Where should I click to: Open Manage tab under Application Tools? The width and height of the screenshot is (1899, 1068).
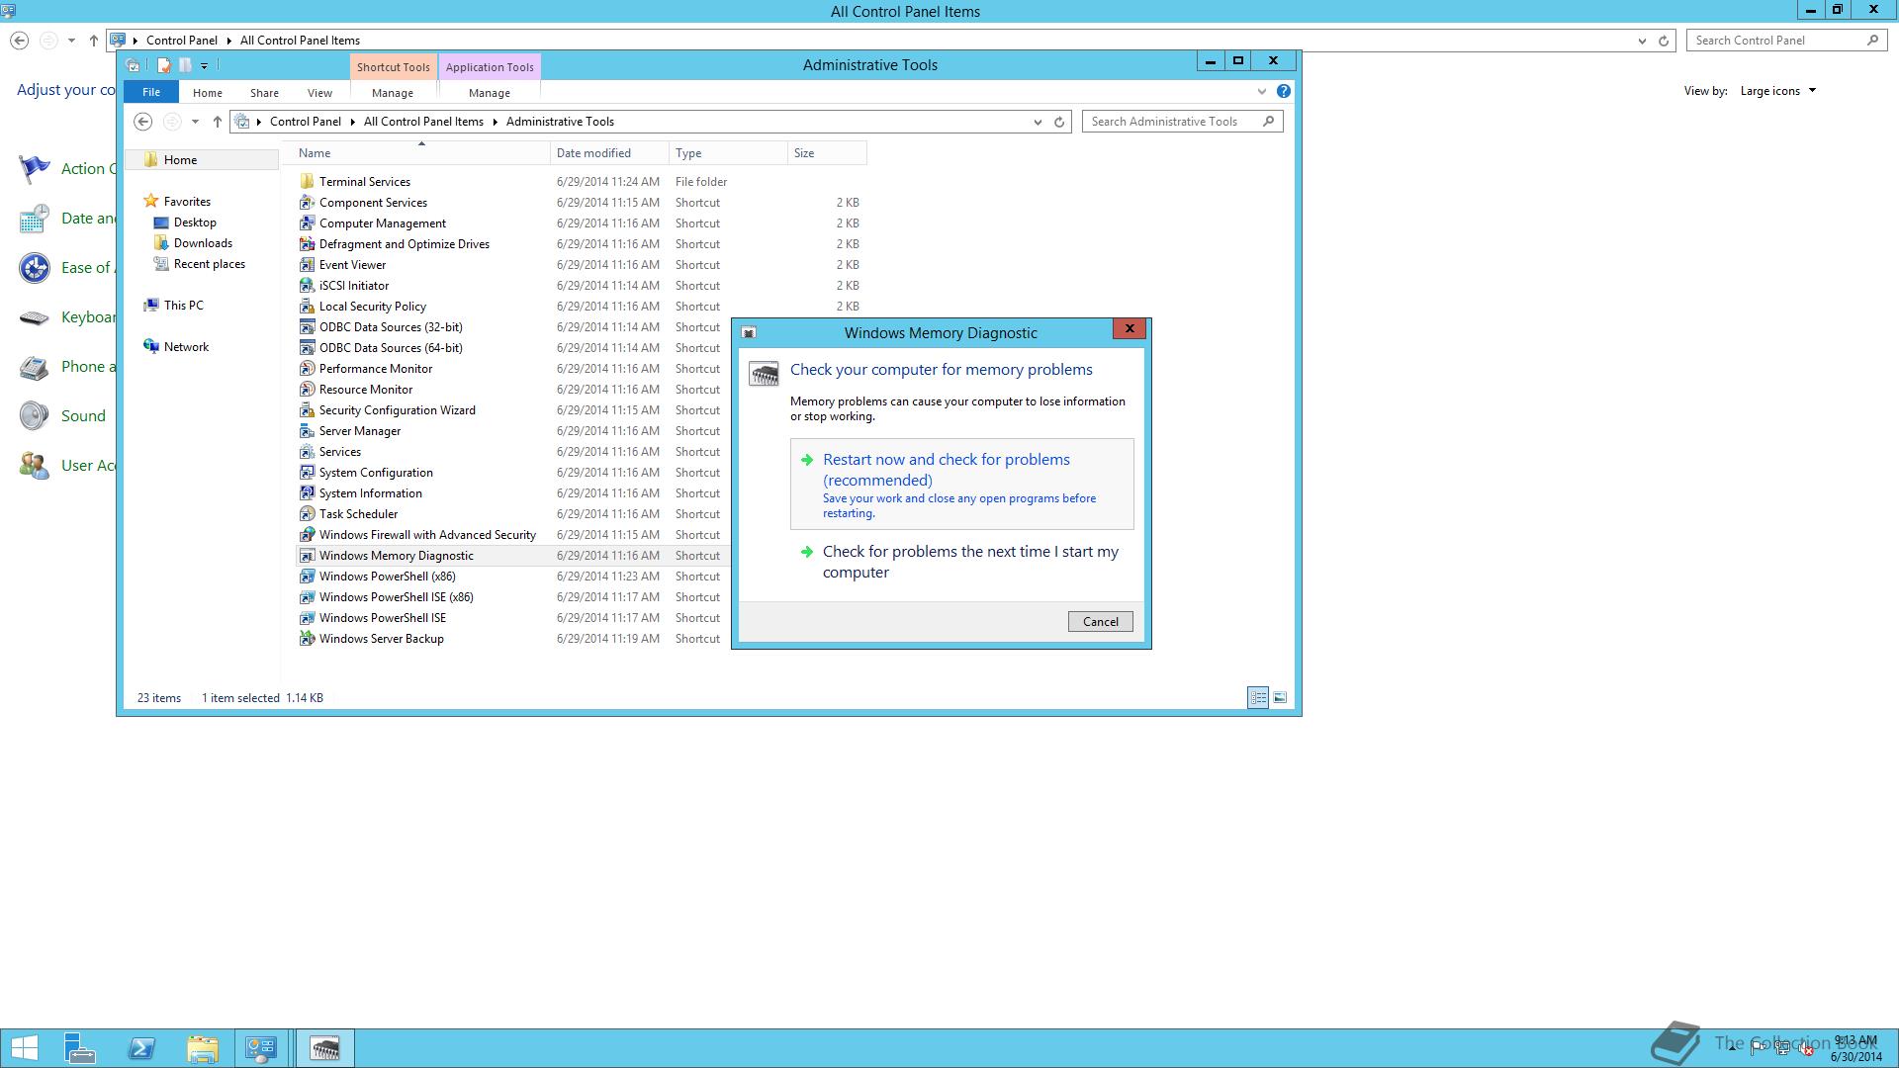490,93
